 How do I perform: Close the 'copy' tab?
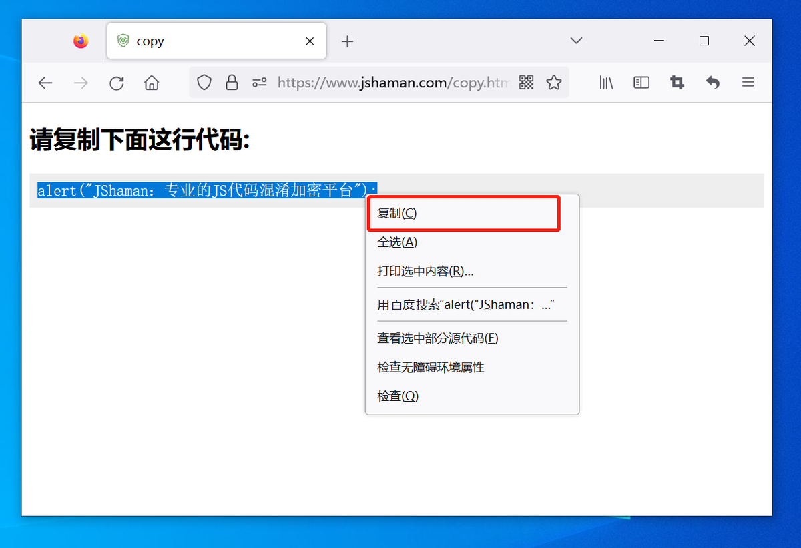tap(310, 41)
